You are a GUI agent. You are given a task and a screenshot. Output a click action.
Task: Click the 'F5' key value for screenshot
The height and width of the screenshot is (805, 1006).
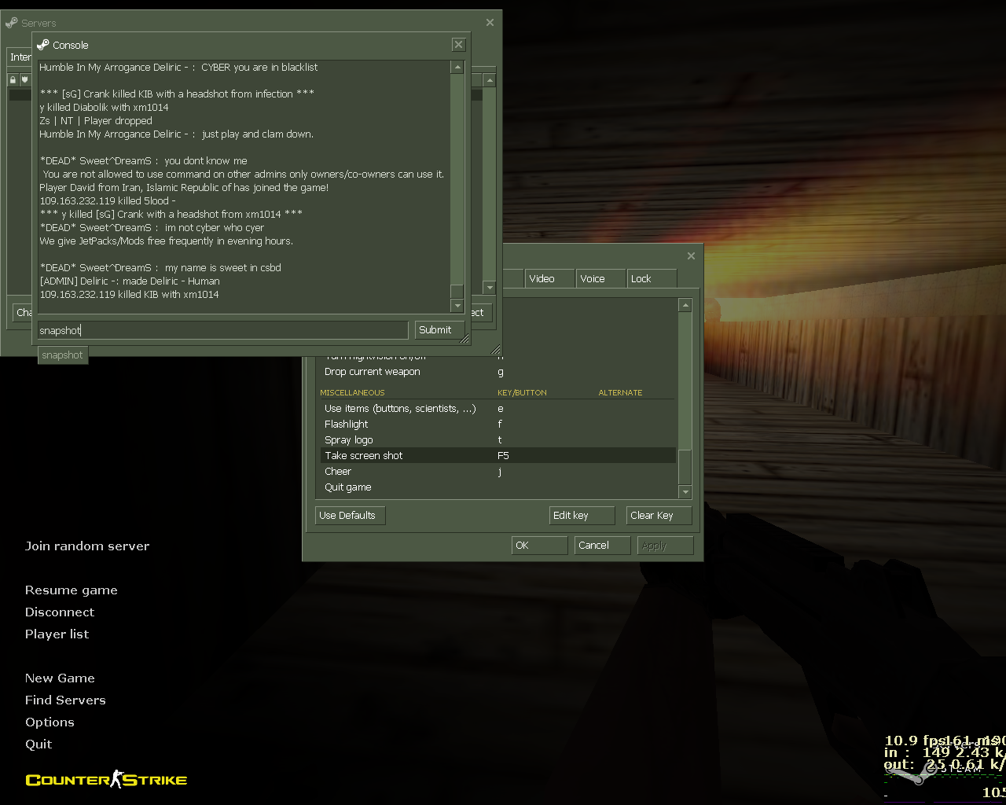click(503, 456)
